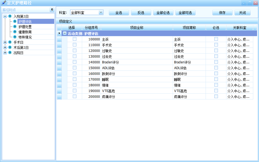The height and width of the screenshot is (162, 259).
Task: Click the blue icon beside 出院日
Action: (x=10, y=53)
